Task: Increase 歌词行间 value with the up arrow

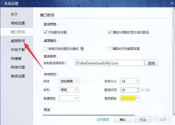Action: (138, 89)
